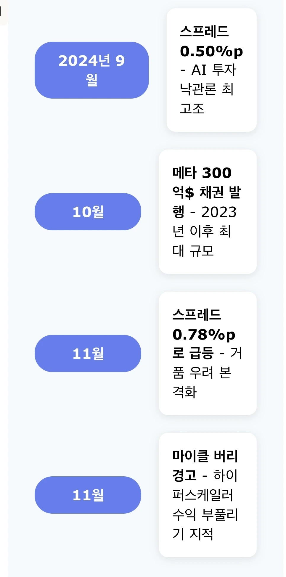Click the 수익 부풀리 text line

205,515
